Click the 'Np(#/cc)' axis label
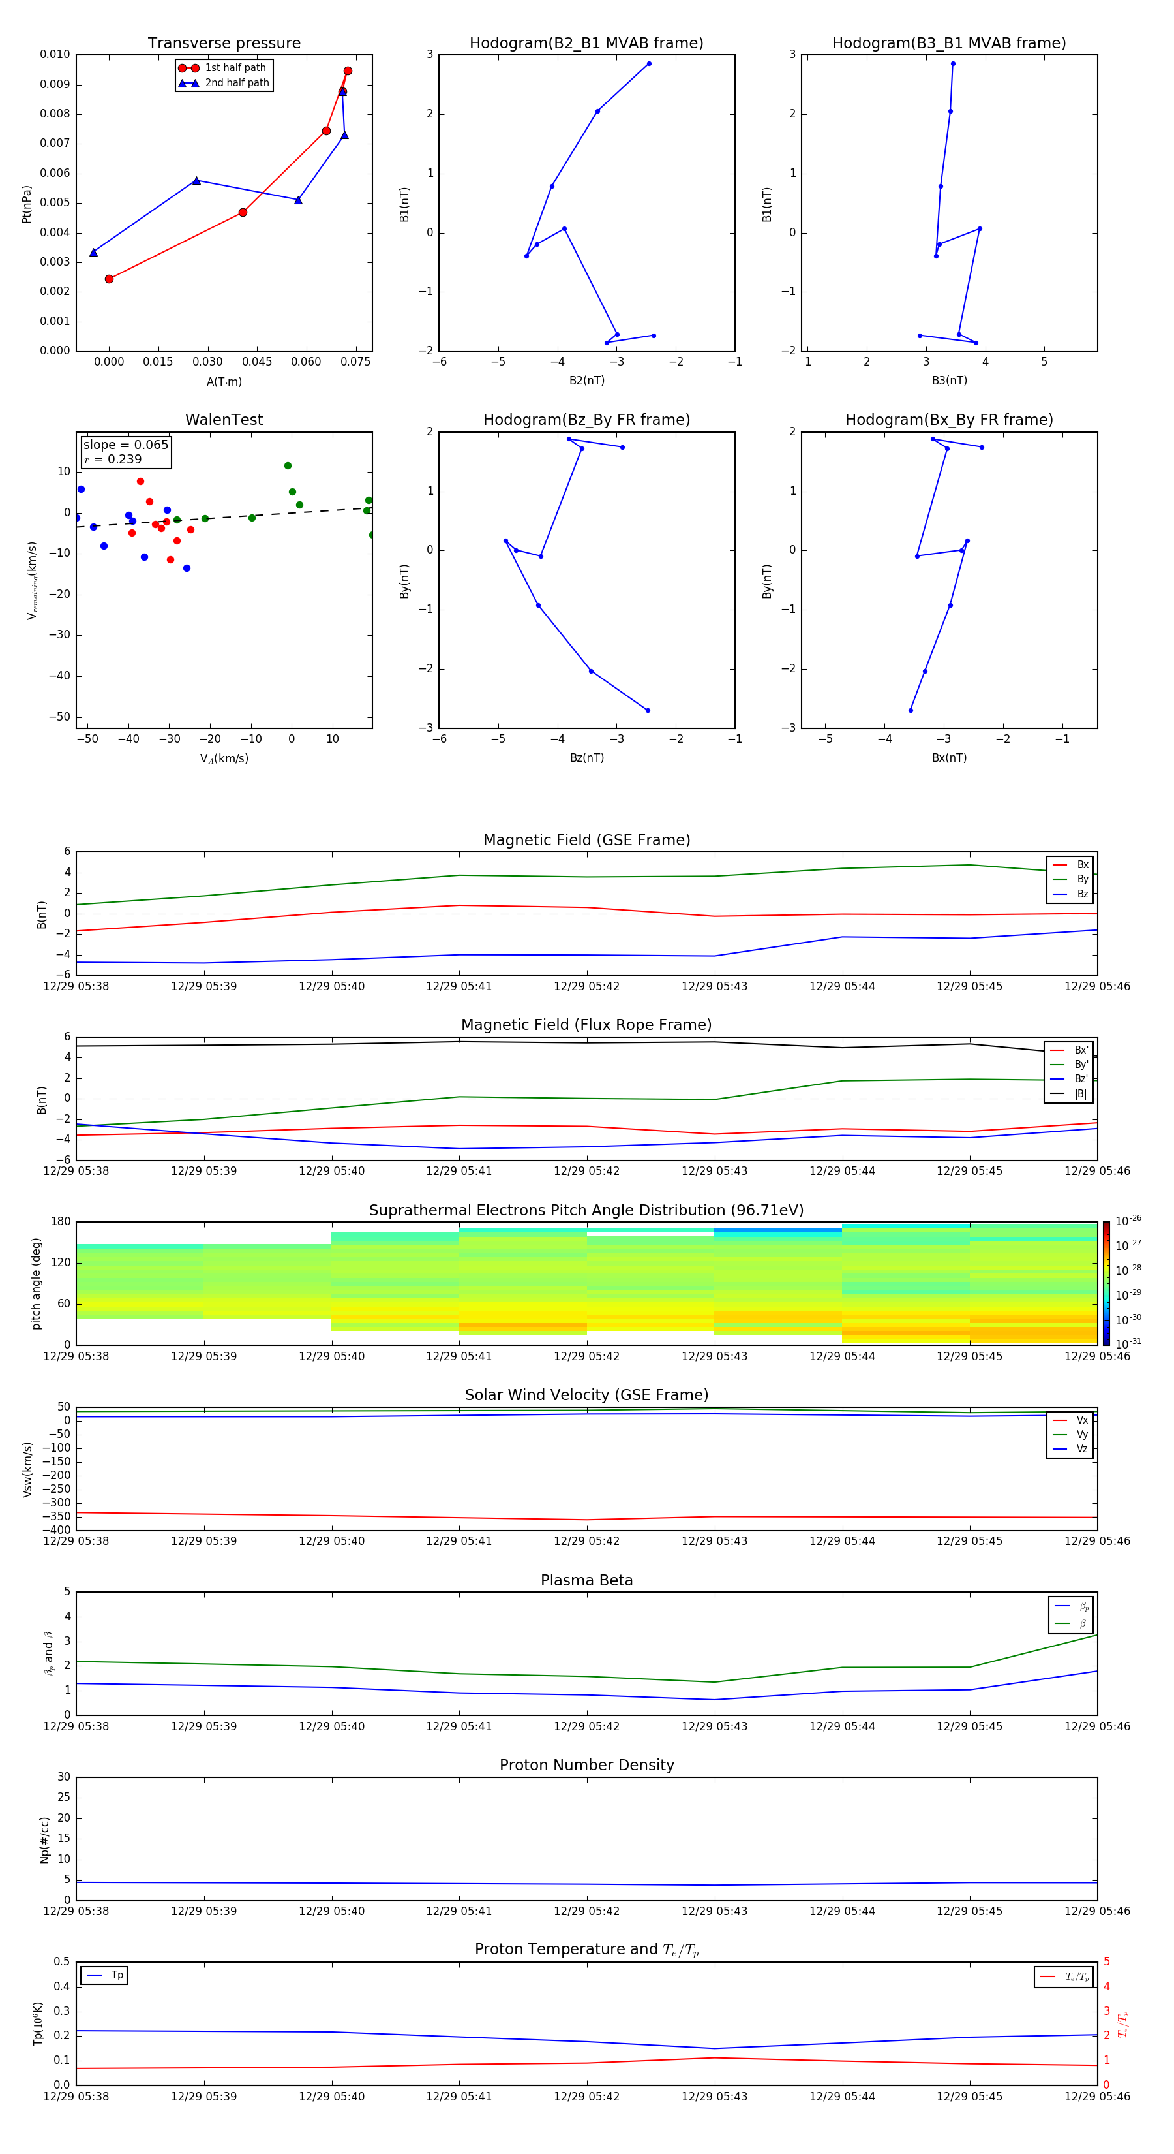The image size is (1174, 2154). pos(44,1839)
